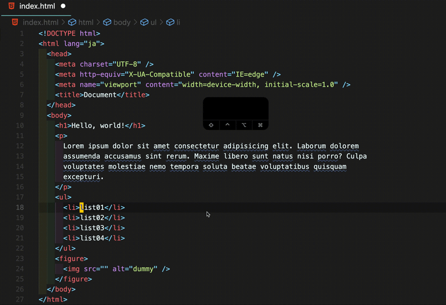Click the unsaved dot on index.html tab

(x=63, y=6)
